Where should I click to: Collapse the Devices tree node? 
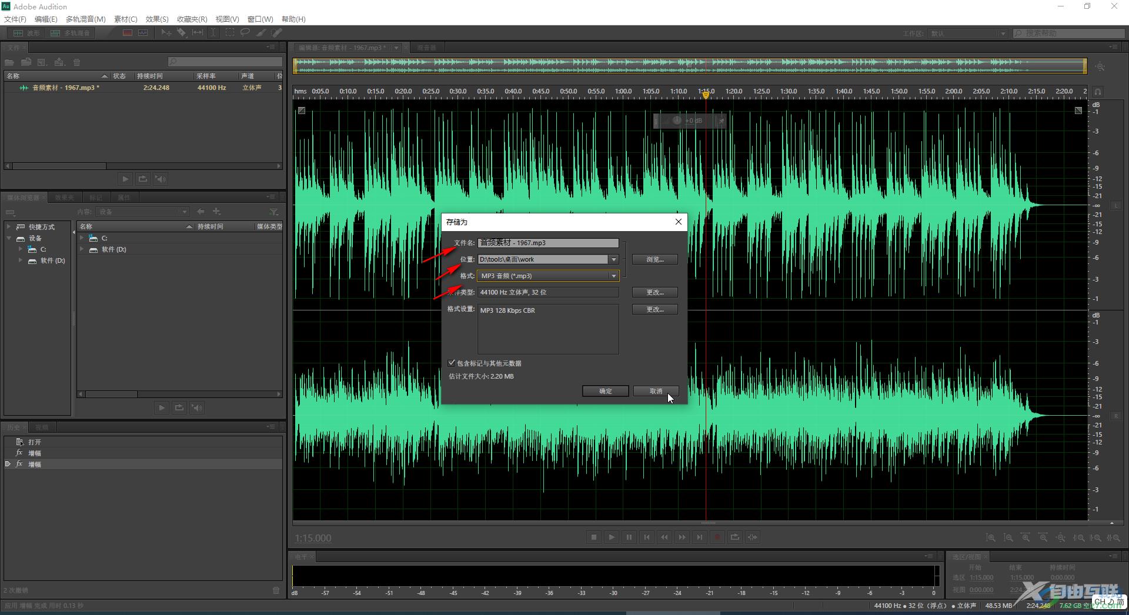9,238
